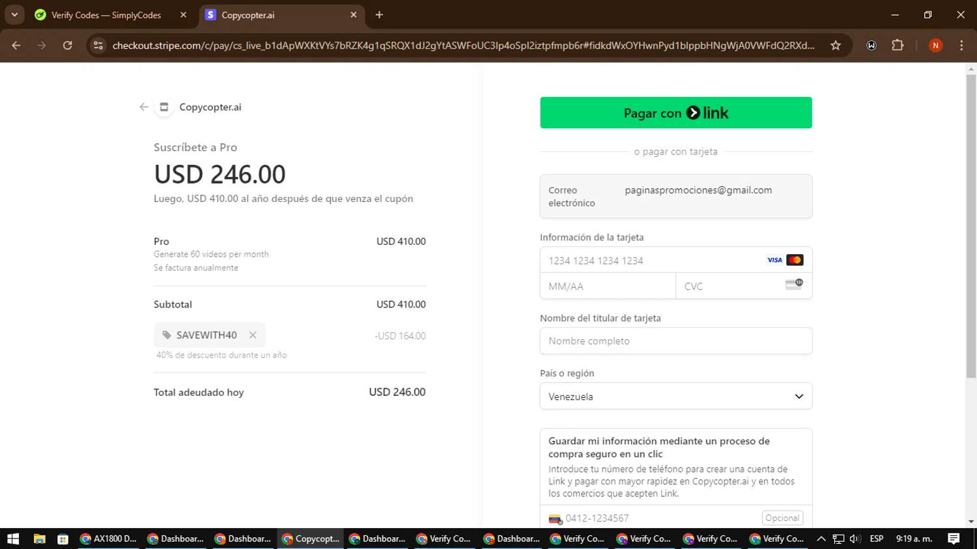Open Microsoft Store from the taskbar

click(63, 539)
